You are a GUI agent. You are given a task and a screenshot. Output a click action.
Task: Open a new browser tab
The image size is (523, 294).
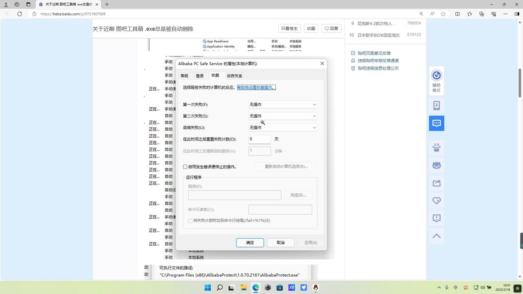point(107,4)
